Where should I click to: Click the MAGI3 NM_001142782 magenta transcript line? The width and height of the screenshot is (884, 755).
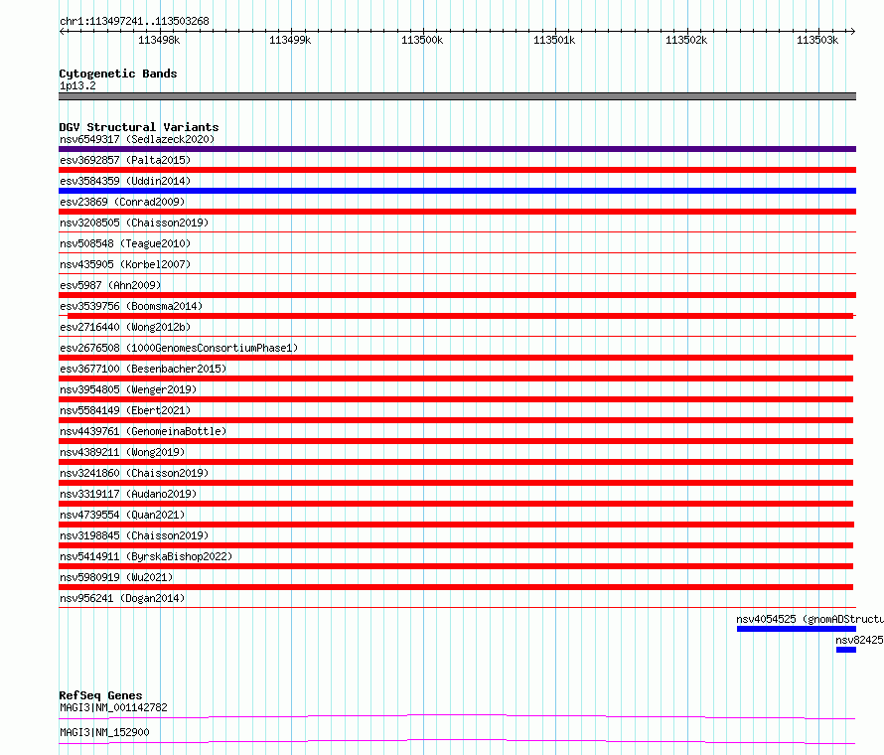(457, 716)
